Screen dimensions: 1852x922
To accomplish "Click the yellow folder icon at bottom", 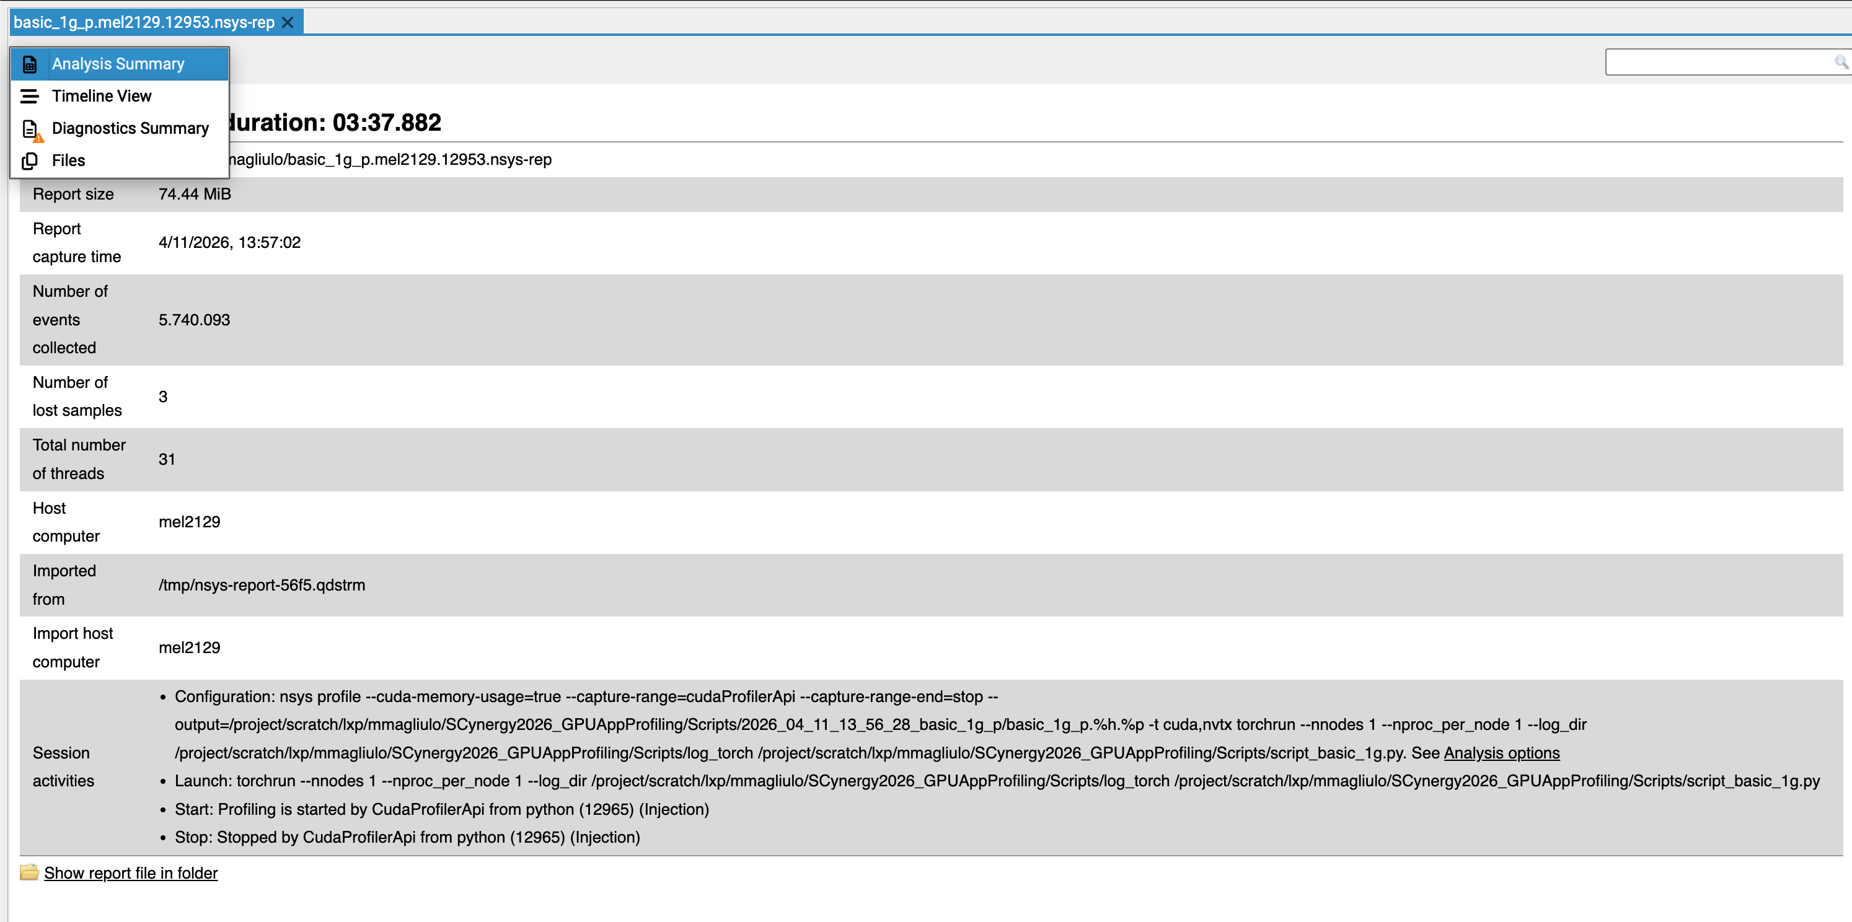I will click(x=29, y=872).
